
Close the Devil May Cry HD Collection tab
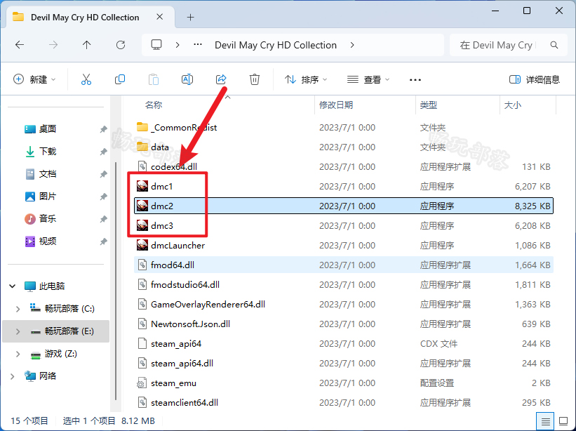(x=159, y=17)
